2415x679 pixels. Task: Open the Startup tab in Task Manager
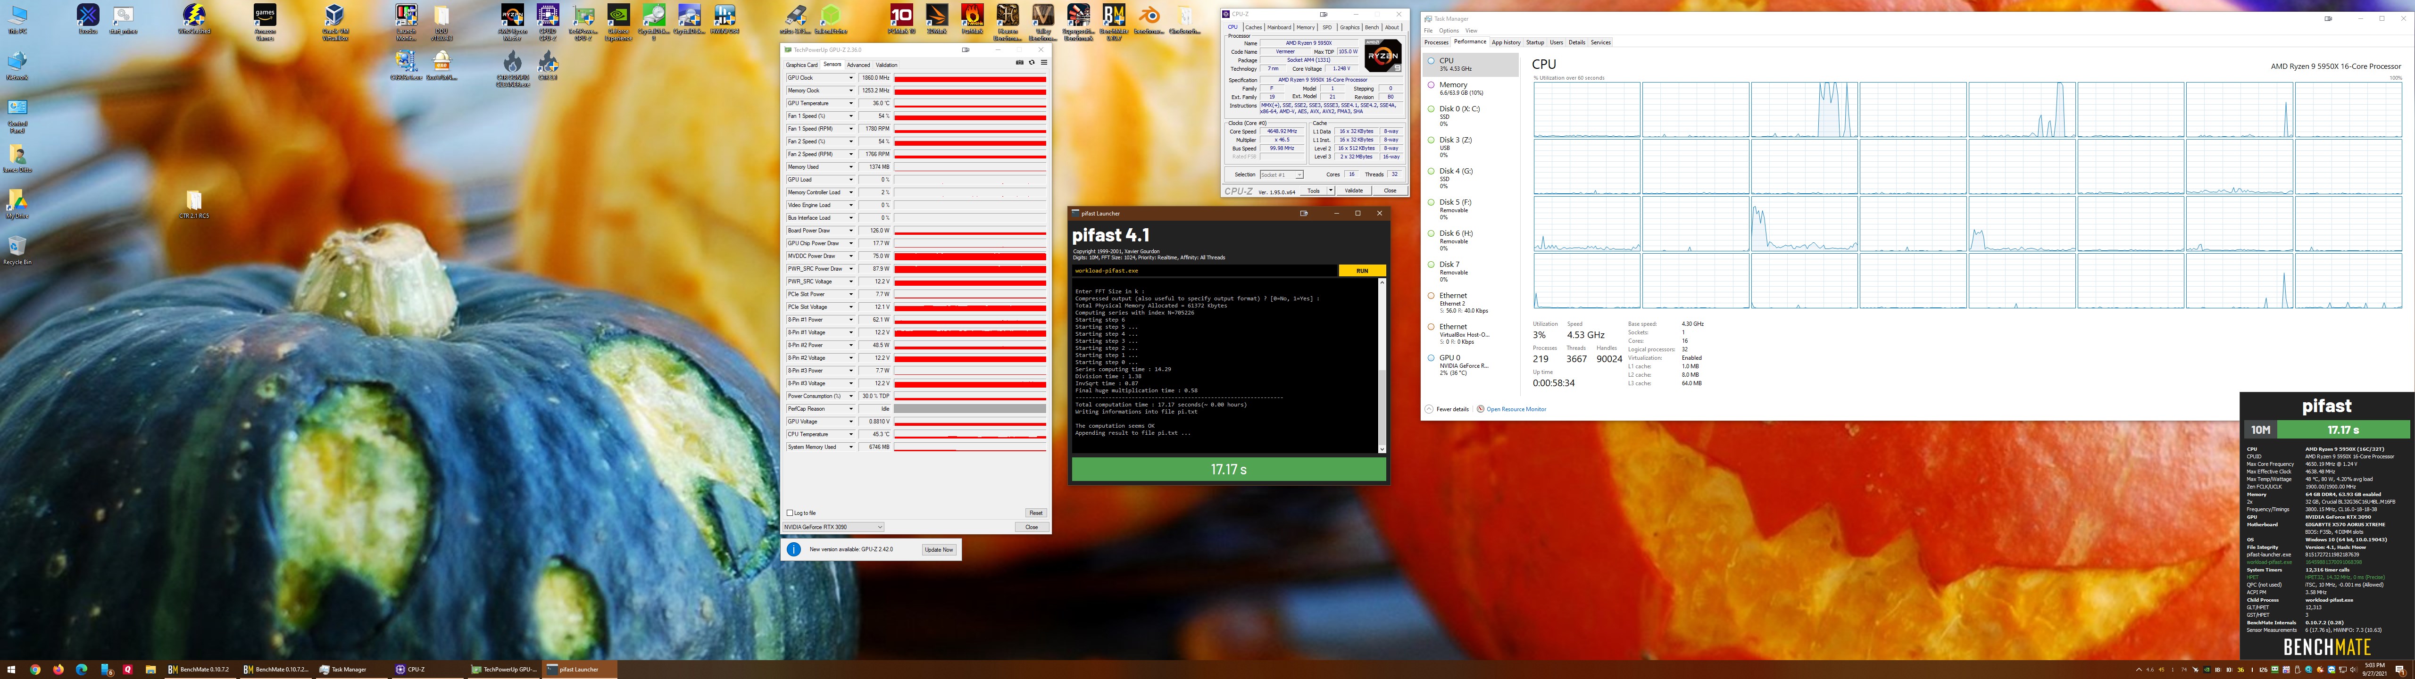[x=1535, y=42]
